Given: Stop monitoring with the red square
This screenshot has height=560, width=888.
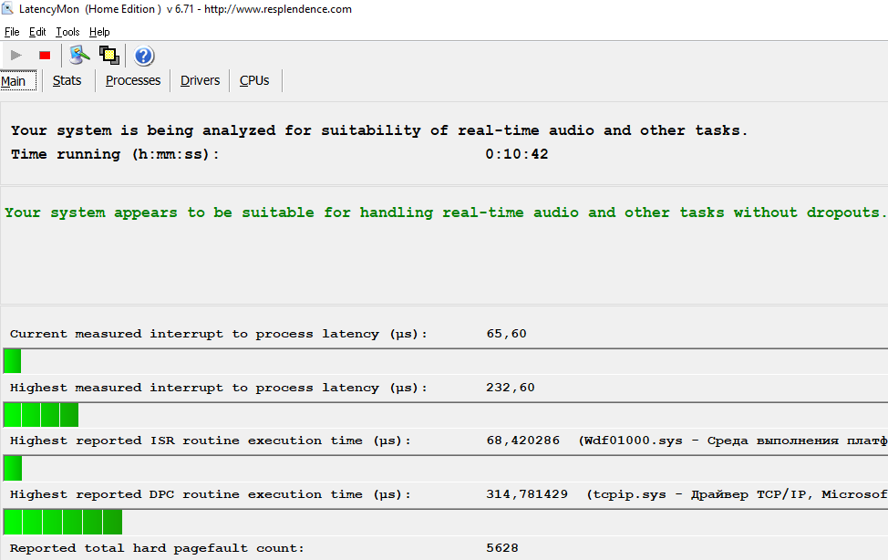Looking at the screenshot, I should click(x=45, y=56).
